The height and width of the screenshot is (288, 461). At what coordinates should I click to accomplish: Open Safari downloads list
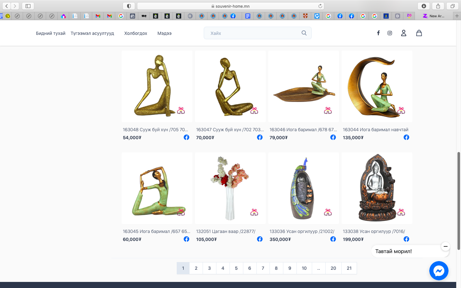424,6
